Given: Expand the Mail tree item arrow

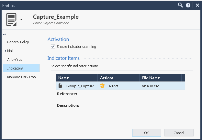Looking at the screenshot, I should pyautogui.click(x=6, y=51).
